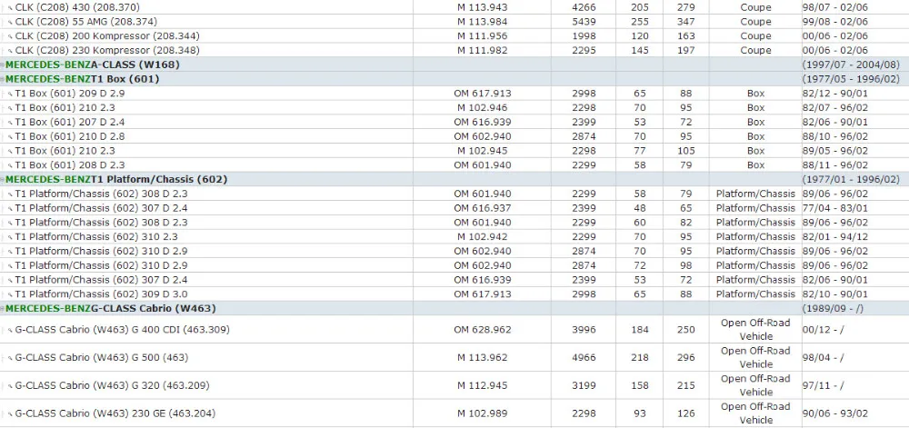Screen dimensions: 909x428
Task: Collapse the MERCEDES-BENZ T1 Box (601) group
Action: pyautogui.click(x=3, y=79)
